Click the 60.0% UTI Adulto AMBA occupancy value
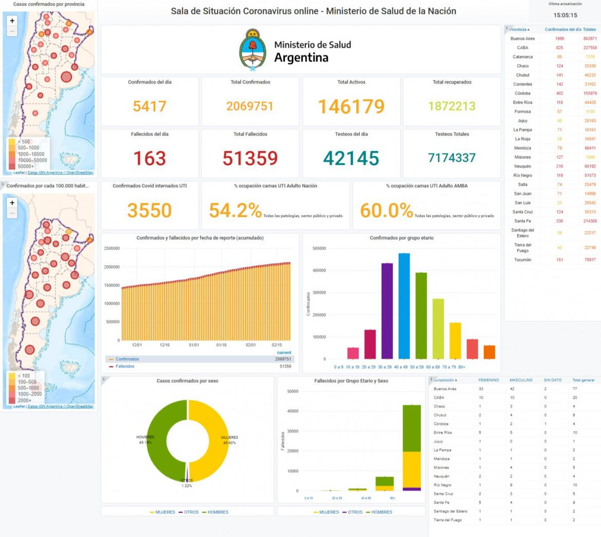Screen dimensions: 601x537 tap(386, 210)
